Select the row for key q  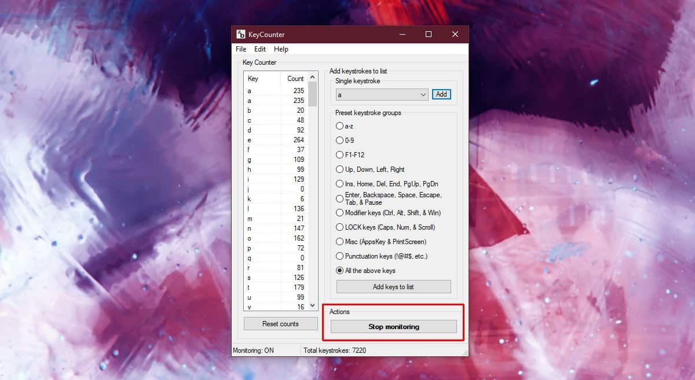[x=276, y=258]
